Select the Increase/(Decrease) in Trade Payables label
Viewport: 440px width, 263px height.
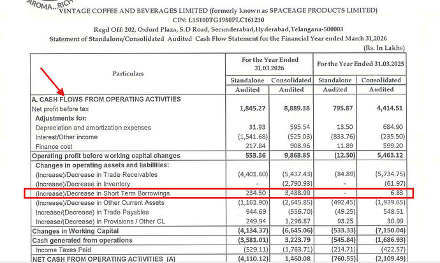(x=92, y=213)
